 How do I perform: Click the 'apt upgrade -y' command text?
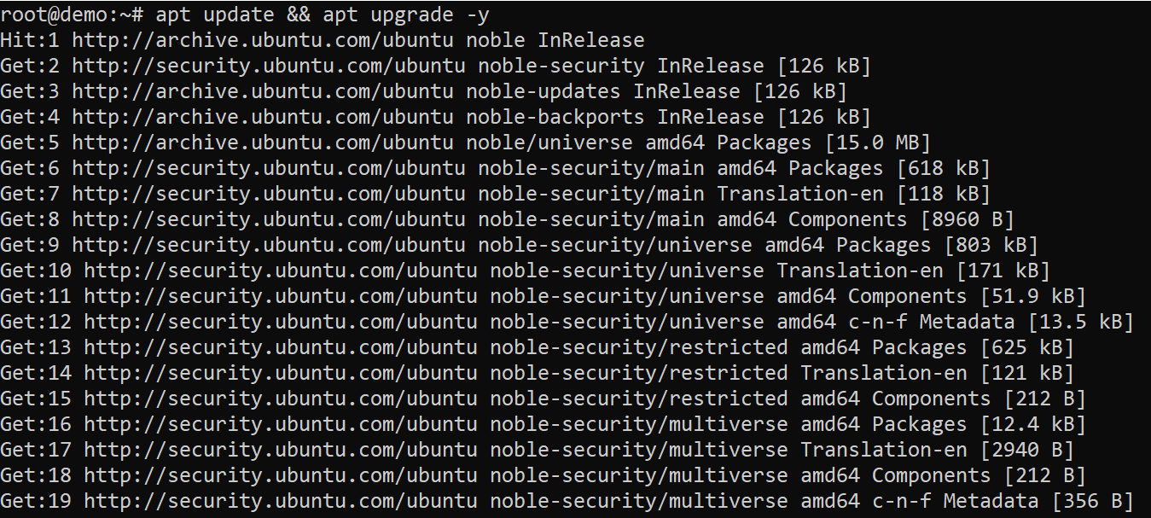406,15
